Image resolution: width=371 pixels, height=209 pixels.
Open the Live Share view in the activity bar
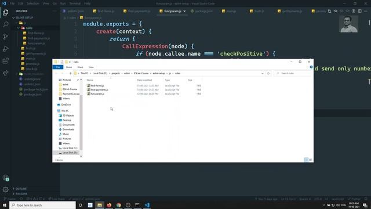coord(5,73)
